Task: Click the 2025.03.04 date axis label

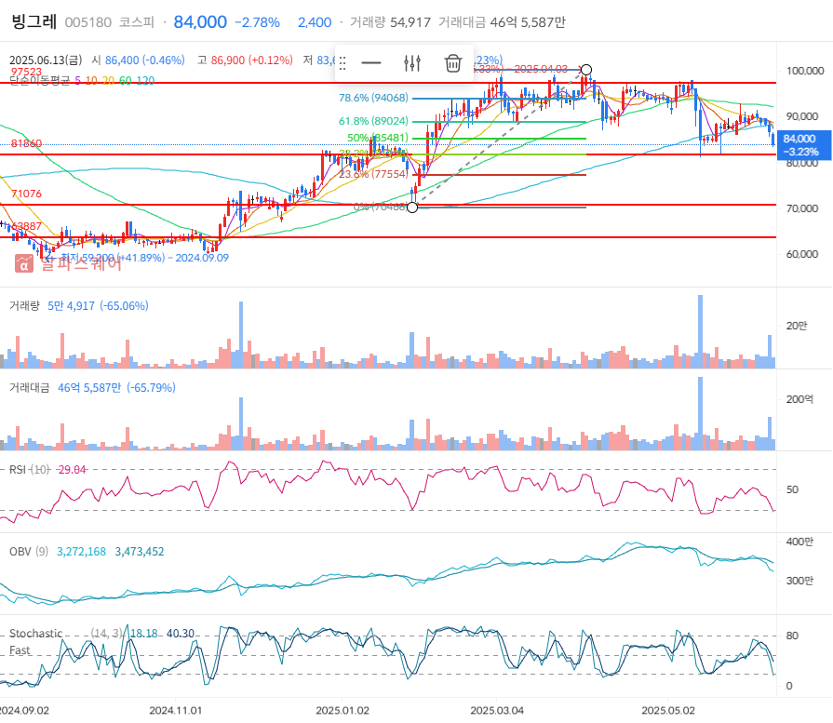Action: (497, 711)
